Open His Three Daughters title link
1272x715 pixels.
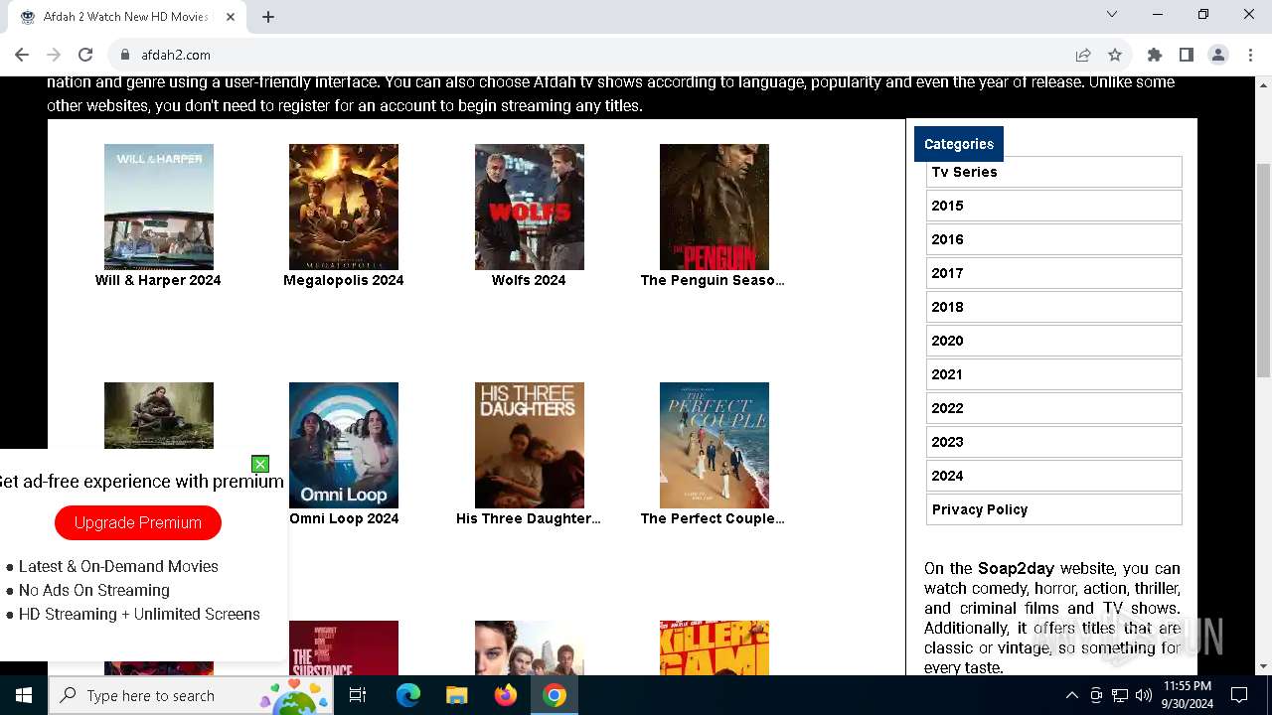point(529,518)
